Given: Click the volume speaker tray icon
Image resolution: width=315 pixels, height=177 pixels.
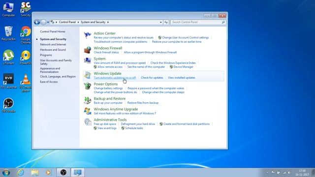Looking at the screenshot, I should click(289, 173).
